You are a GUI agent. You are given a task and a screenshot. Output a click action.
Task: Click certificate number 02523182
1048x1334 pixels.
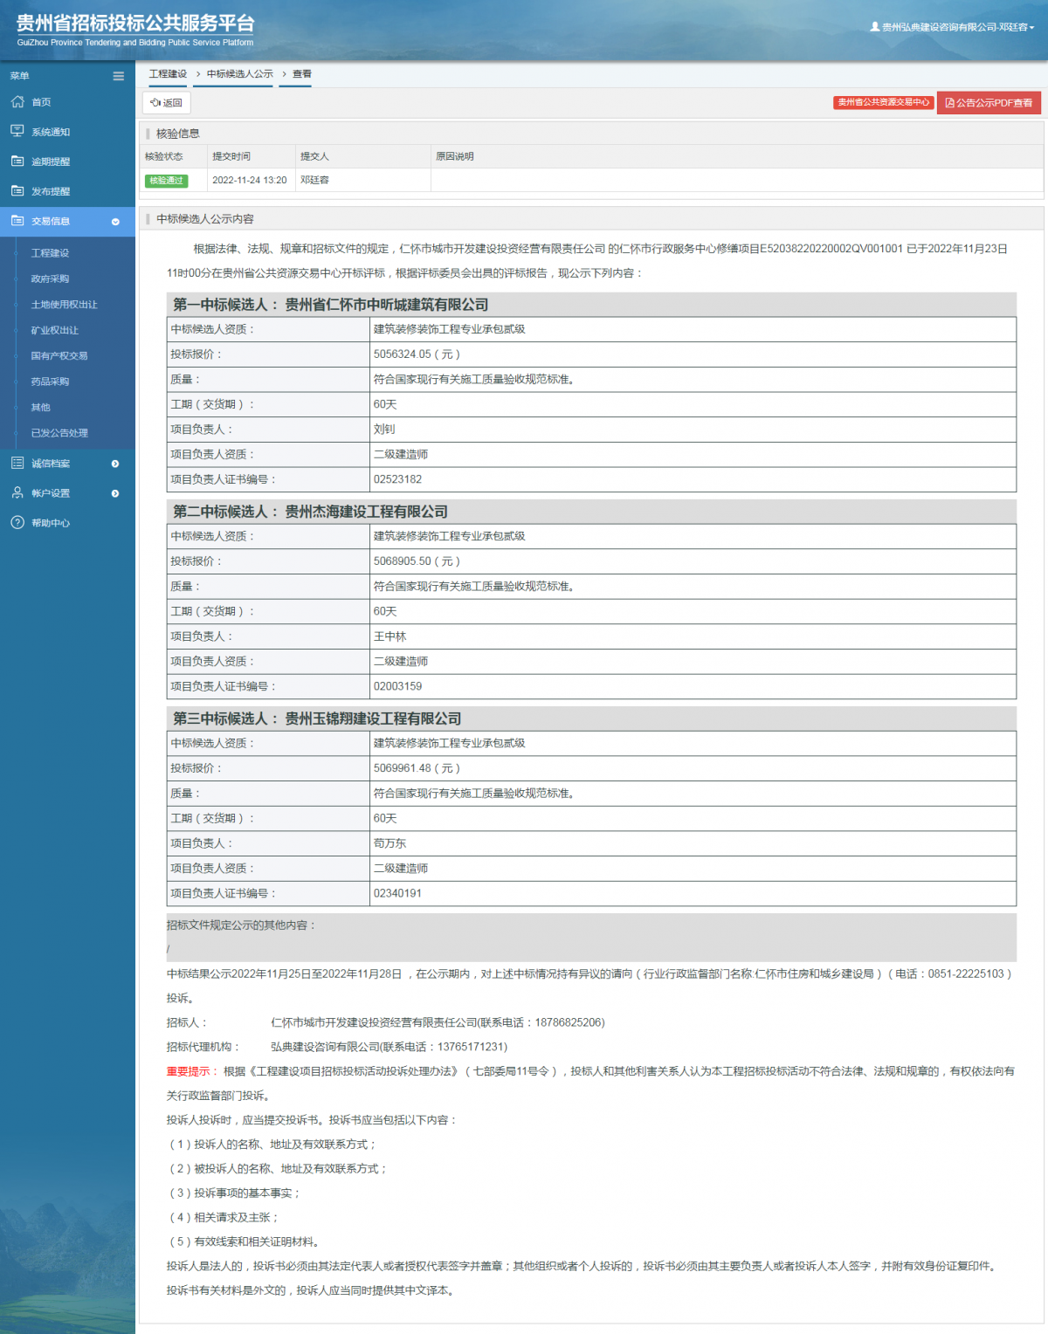point(397,479)
